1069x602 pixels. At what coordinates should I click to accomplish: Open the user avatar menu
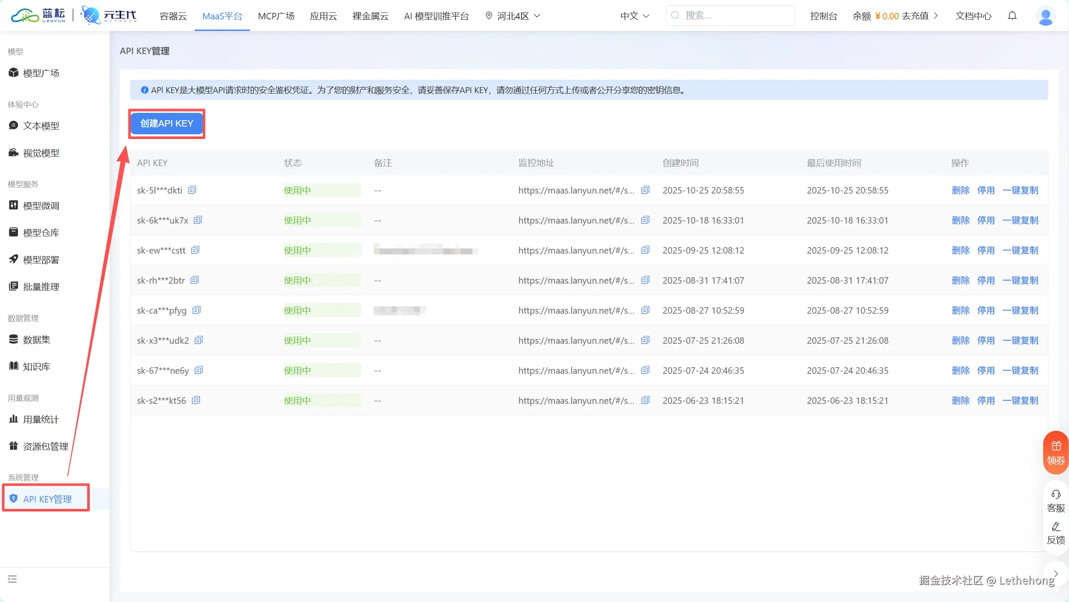[1045, 16]
